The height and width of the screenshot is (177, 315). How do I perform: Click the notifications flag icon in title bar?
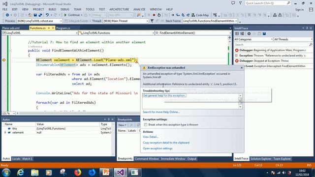pyautogui.click(x=240, y=3)
